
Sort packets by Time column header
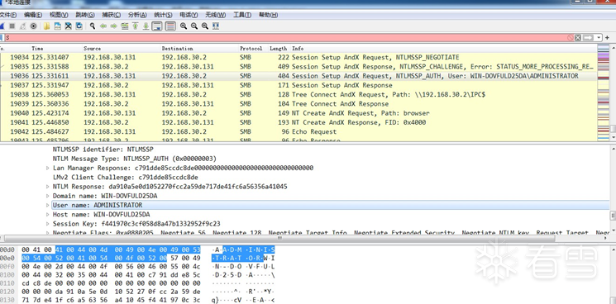pos(55,48)
